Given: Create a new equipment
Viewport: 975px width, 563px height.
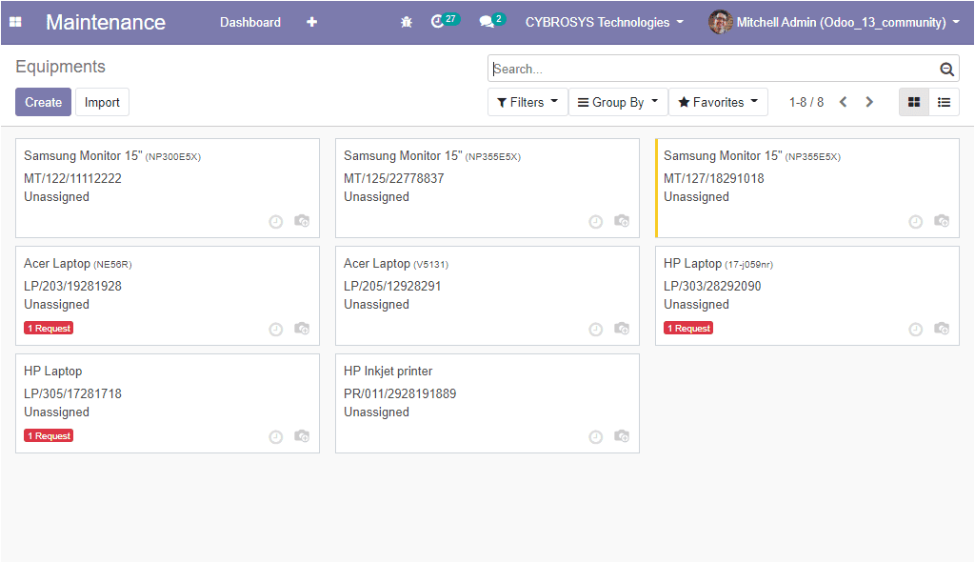Looking at the screenshot, I should pos(43,102).
